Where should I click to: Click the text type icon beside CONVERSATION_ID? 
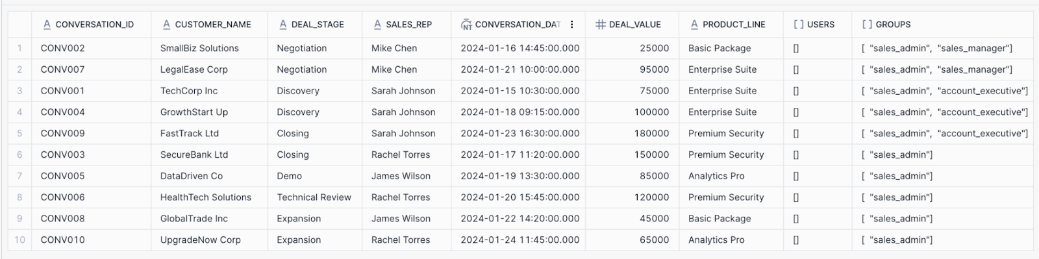(47, 25)
